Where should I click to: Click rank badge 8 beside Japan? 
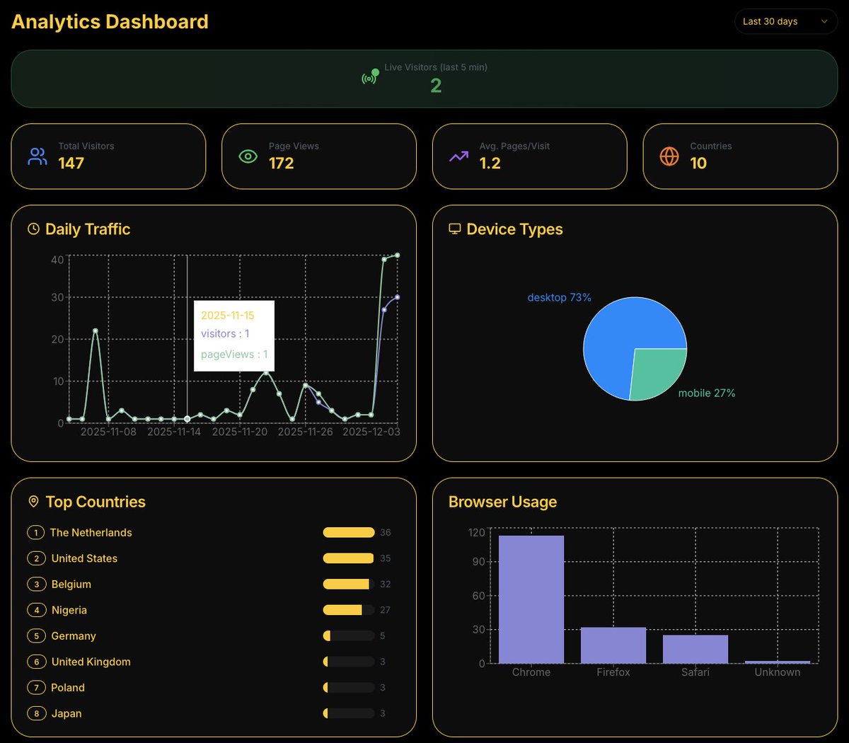click(36, 713)
